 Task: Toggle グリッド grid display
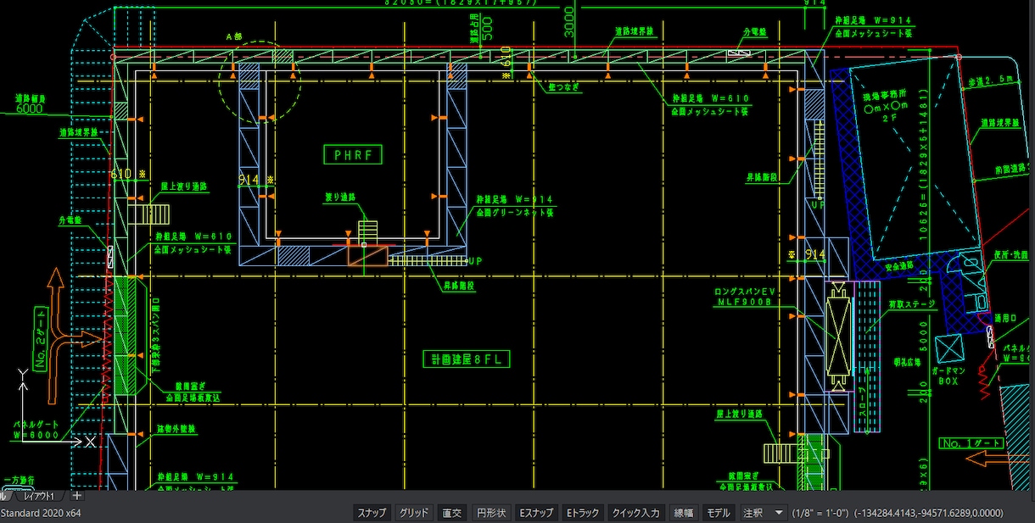(x=413, y=513)
